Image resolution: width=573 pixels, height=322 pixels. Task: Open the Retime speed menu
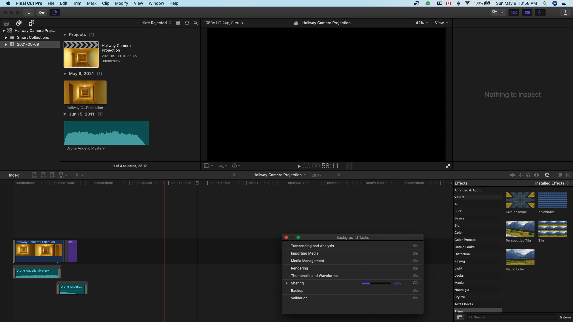236,166
